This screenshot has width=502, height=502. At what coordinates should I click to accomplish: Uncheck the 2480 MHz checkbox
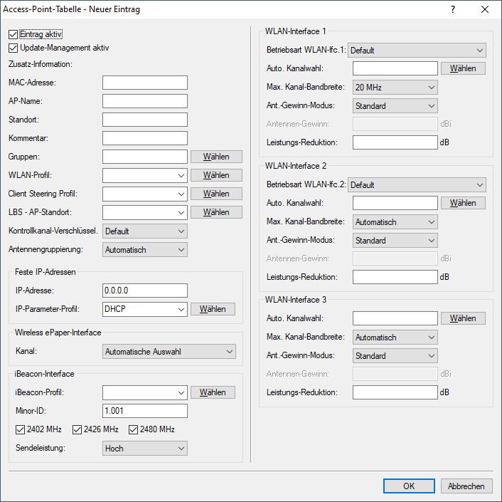(134, 429)
